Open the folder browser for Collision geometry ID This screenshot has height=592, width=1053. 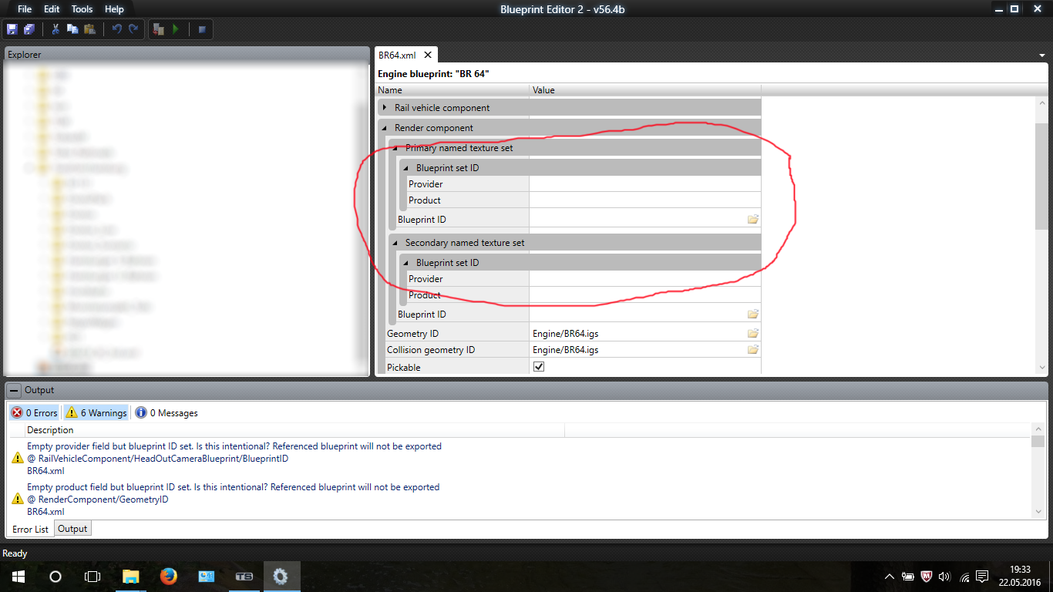coord(753,350)
